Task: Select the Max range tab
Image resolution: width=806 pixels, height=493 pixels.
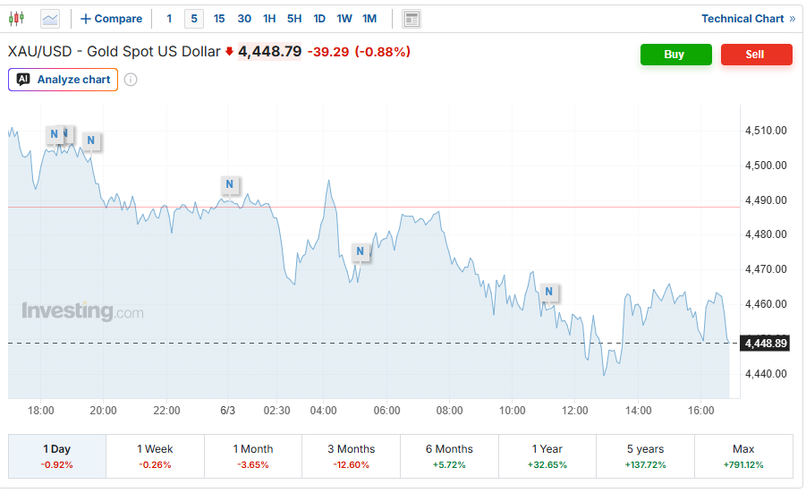Action: (x=743, y=456)
